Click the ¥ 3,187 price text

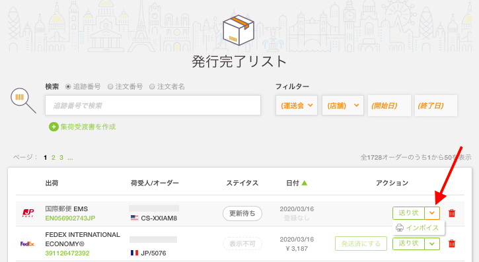[297, 249]
